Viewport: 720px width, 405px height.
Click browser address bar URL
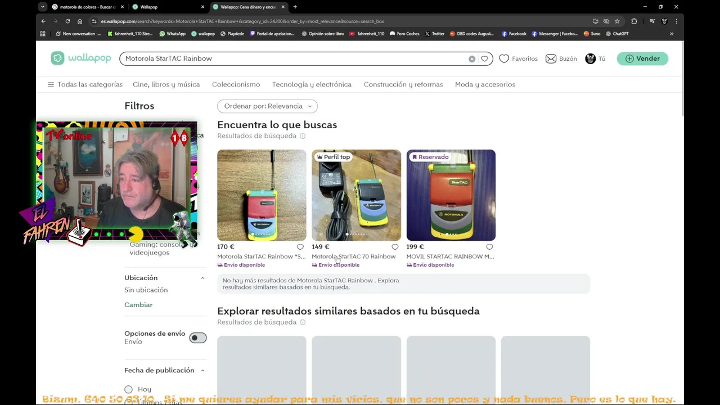pyautogui.click(x=242, y=21)
